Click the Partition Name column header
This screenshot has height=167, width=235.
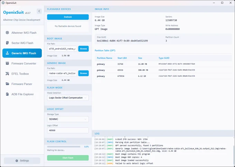[x=104, y=58]
